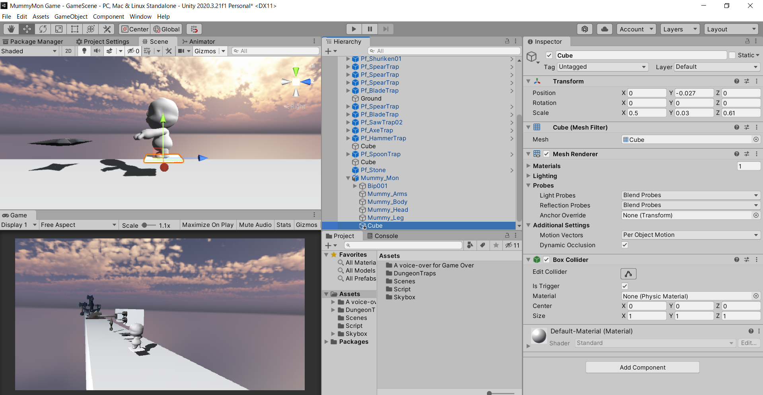Select the Hand tool in the toolbar
This screenshot has width=763, height=395.
click(11, 29)
